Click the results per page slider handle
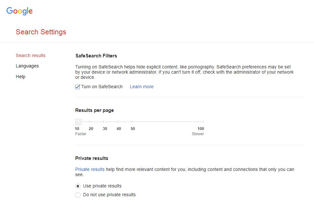 point(78,122)
